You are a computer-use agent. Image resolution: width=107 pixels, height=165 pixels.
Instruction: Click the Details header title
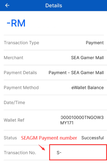tap(53, 5)
